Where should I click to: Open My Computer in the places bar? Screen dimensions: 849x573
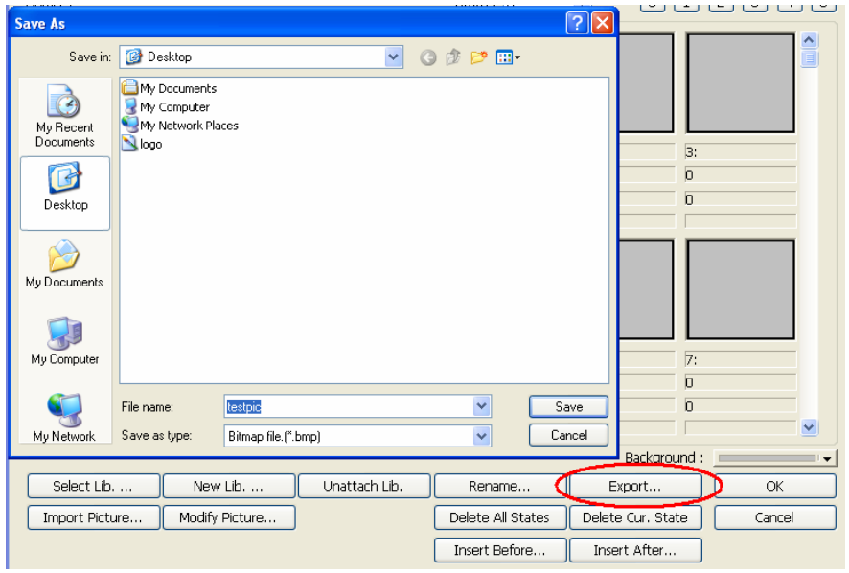tap(65, 342)
